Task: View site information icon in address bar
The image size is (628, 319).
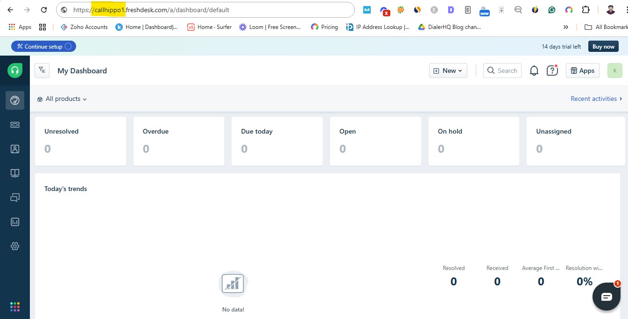Action: [64, 10]
